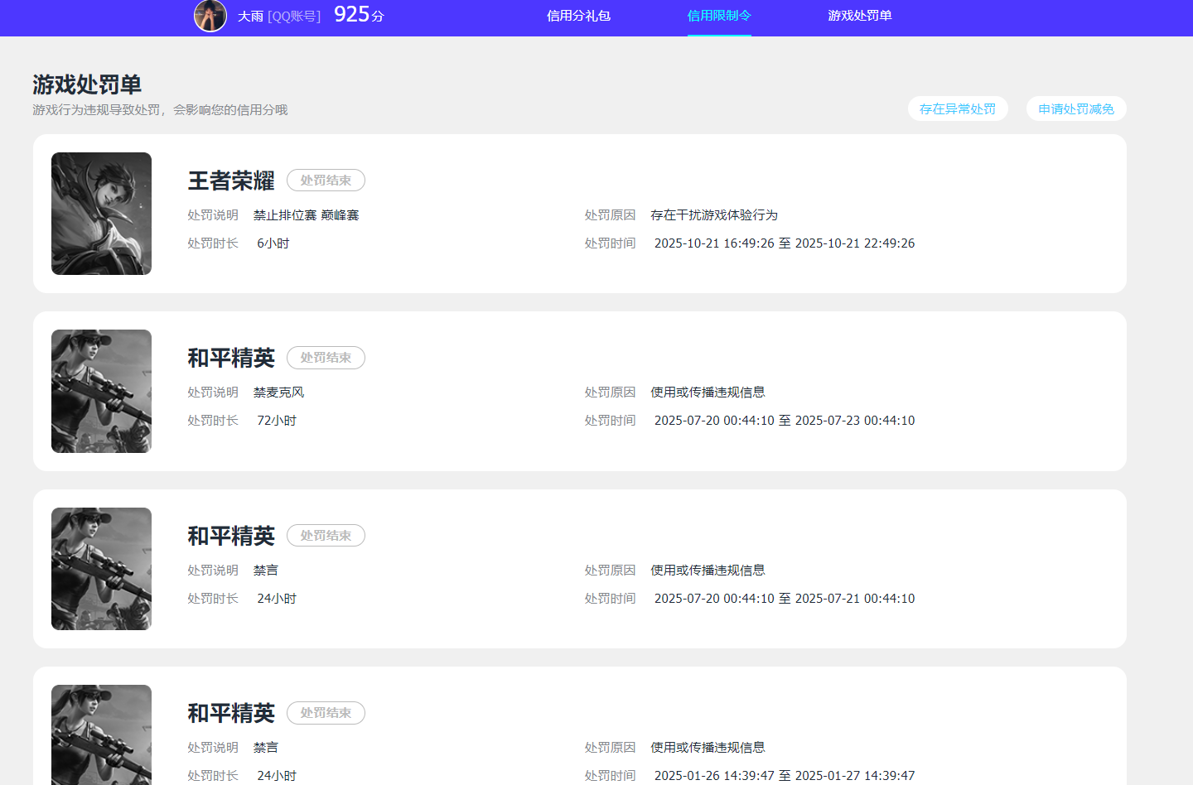
Task: Click the 处罚结束 badge on first 和平精英 record
Action: tap(326, 358)
